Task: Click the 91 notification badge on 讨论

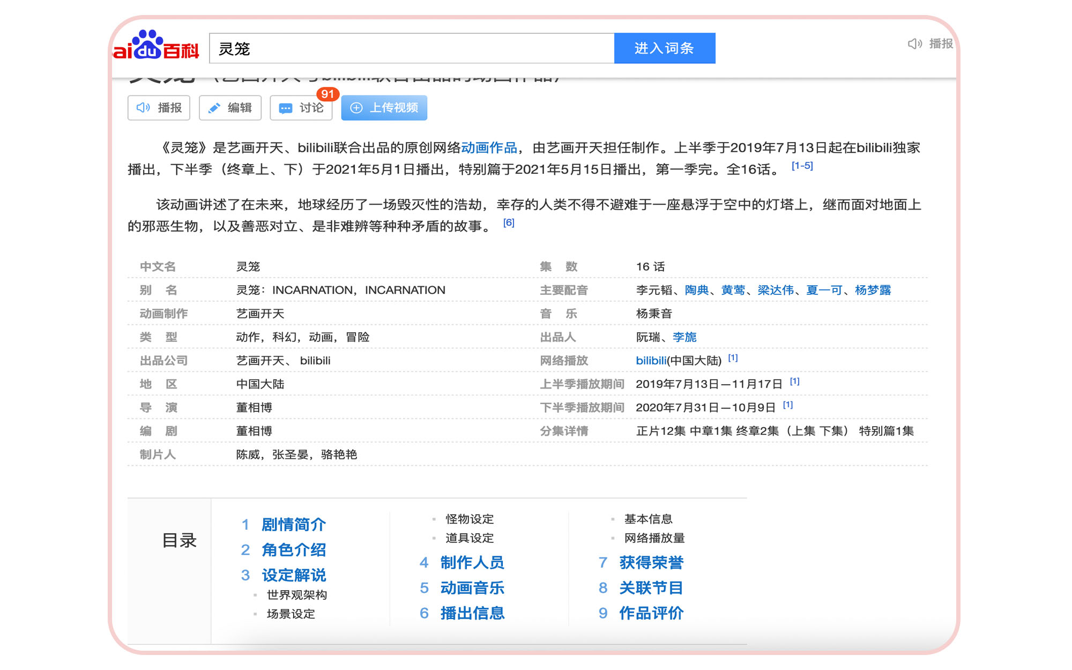Action: tap(327, 94)
